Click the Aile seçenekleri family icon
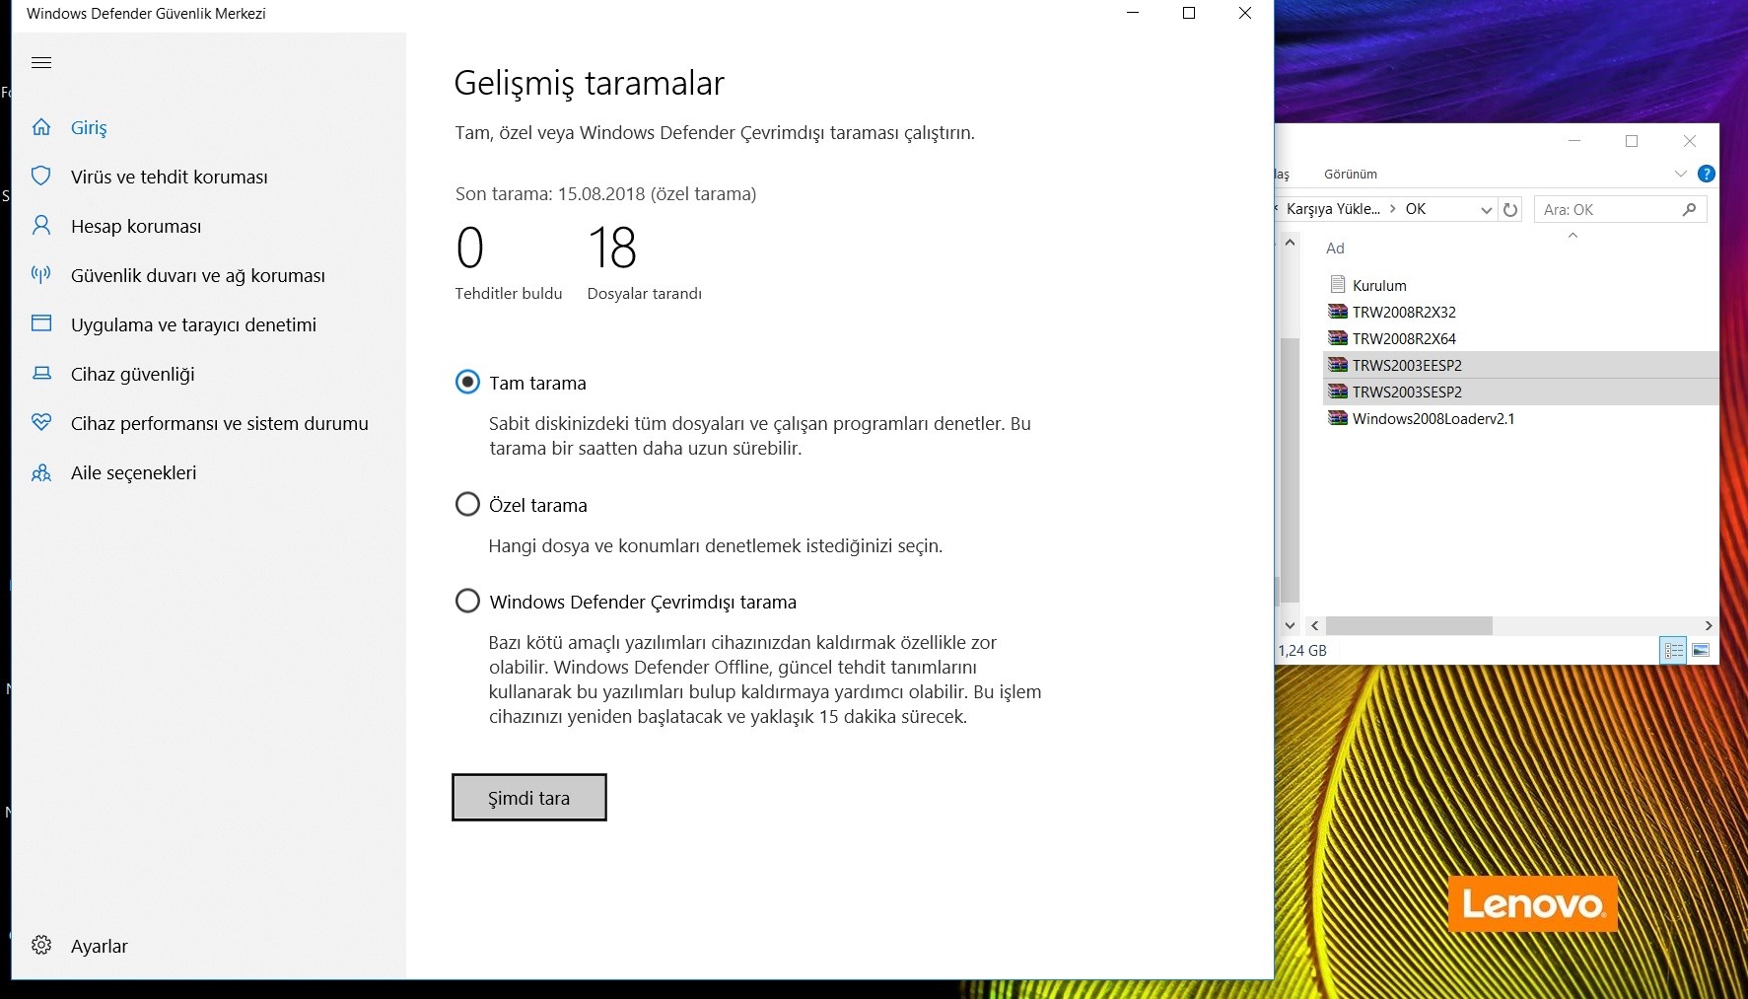Image resolution: width=1748 pixels, height=999 pixels. coord(41,473)
